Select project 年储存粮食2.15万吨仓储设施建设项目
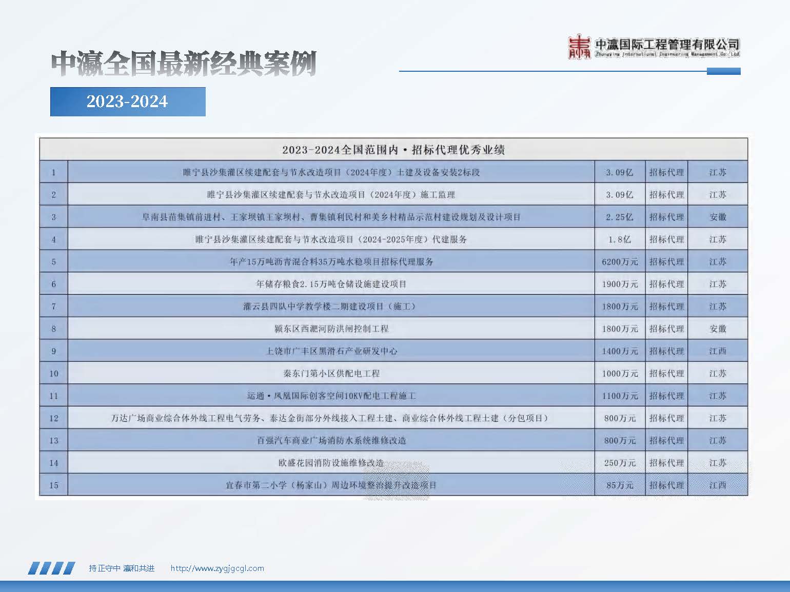790x592 pixels. pyautogui.click(x=331, y=284)
